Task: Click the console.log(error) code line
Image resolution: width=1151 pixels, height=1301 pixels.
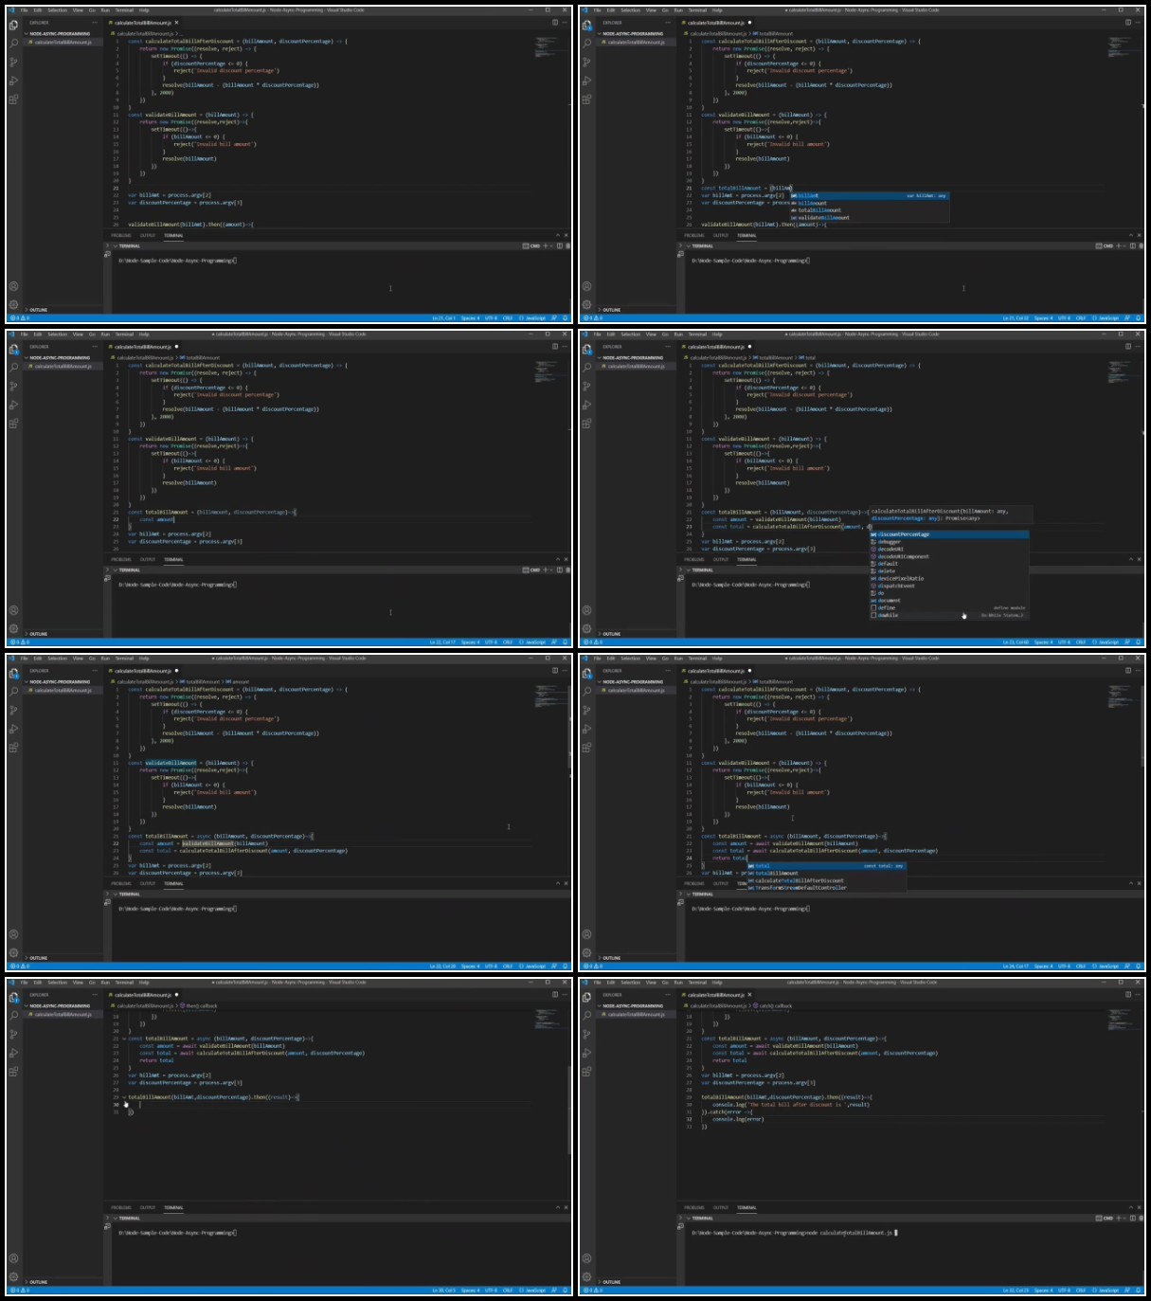Action: (738, 1119)
